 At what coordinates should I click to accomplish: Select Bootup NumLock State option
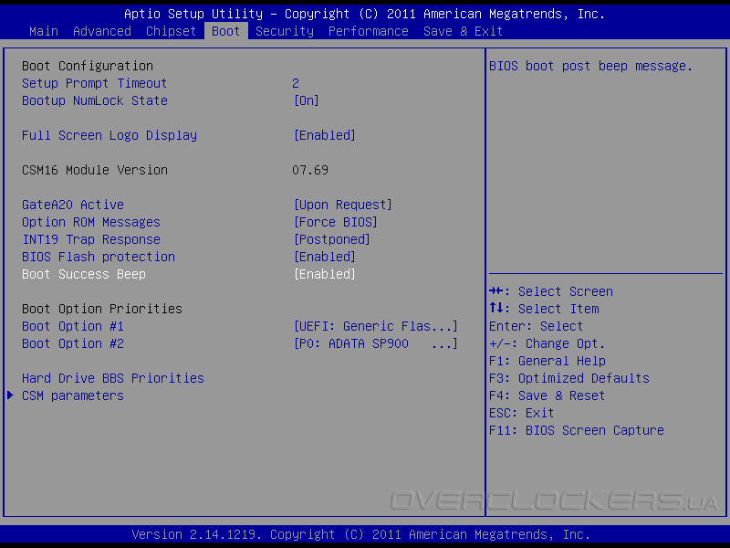[95, 100]
